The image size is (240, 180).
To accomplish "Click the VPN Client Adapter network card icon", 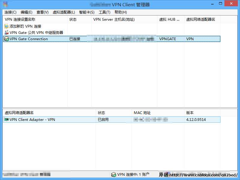I will 6,119.
